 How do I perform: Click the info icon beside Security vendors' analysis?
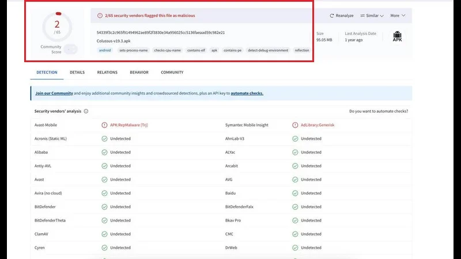(x=86, y=111)
